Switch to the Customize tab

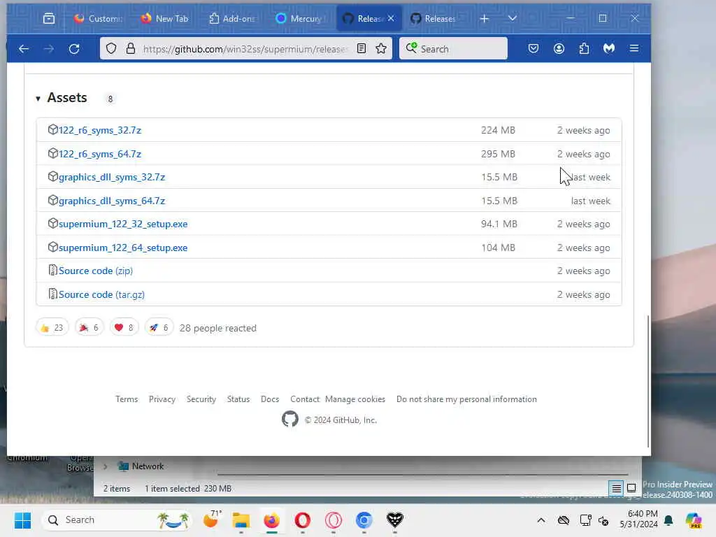coord(99,18)
